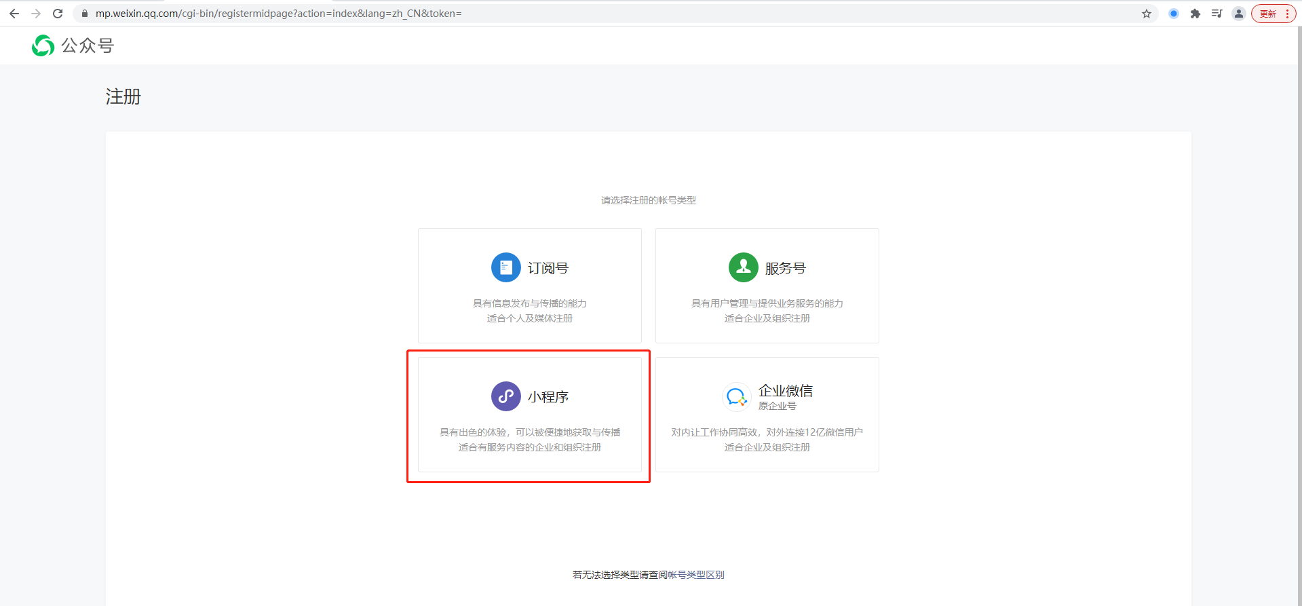Click text 适合有服务内容的企业和组织注册
This screenshot has height=606, width=1302.
530,447
